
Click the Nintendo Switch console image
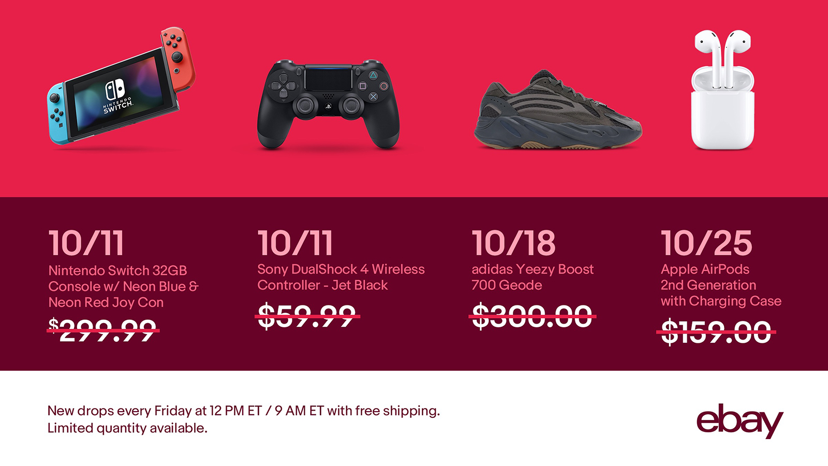click(x=122, y=86)
